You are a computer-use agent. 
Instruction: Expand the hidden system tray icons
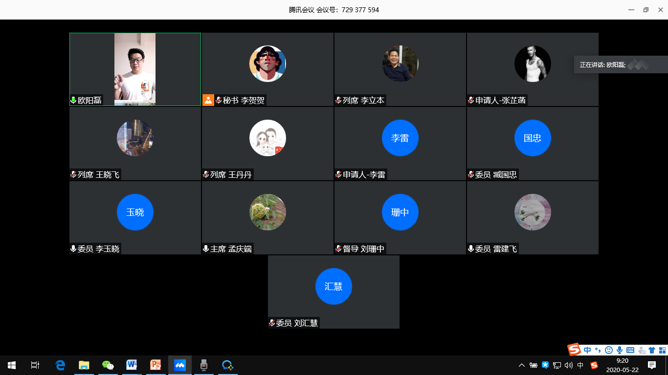[x=522, y=365]
